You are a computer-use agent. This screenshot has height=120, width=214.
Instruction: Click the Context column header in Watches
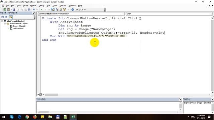208,103
